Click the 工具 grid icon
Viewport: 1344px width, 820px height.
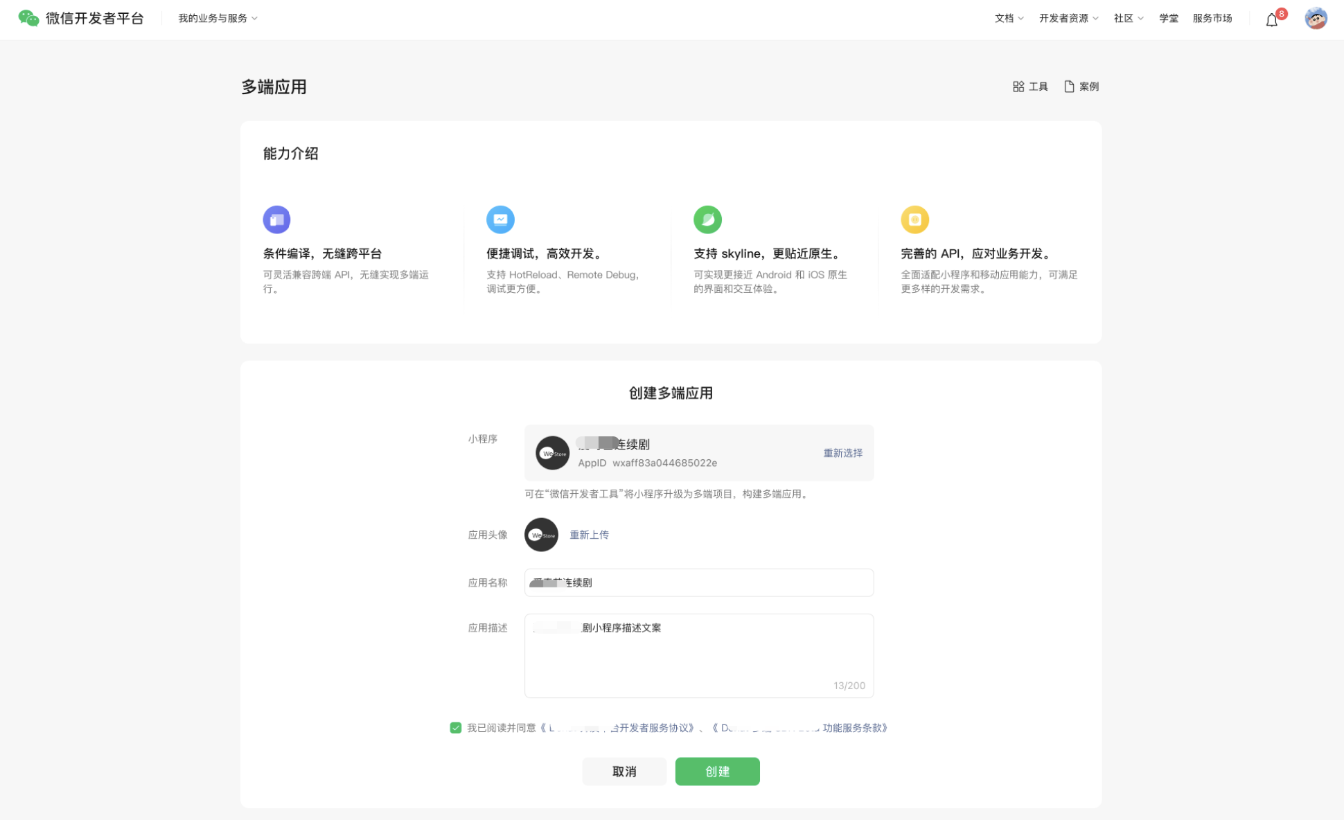pos(1018,87)
